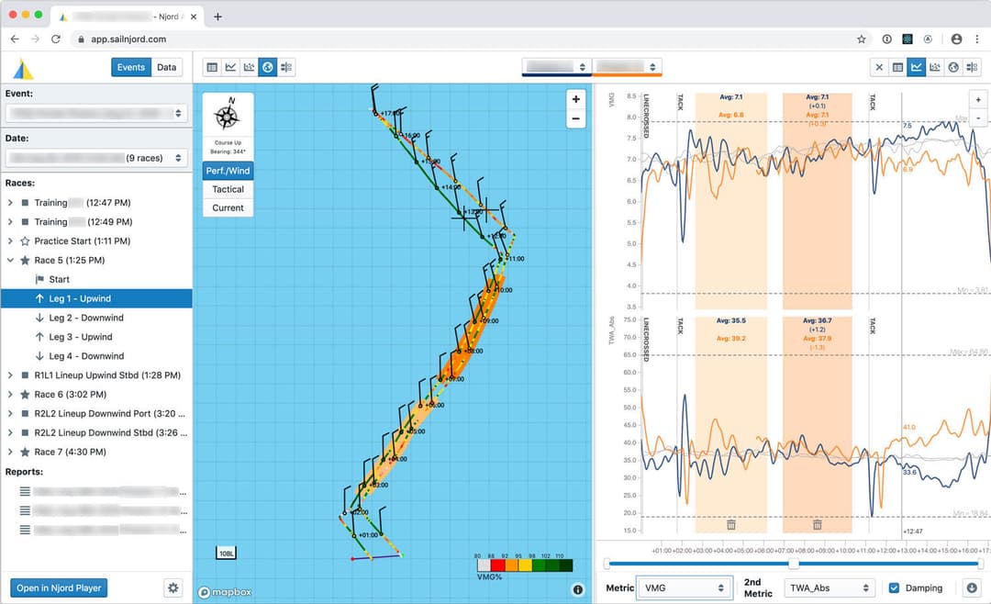Zoom in on the chart with plus
The image size is (991, 604).
[978, 100]
